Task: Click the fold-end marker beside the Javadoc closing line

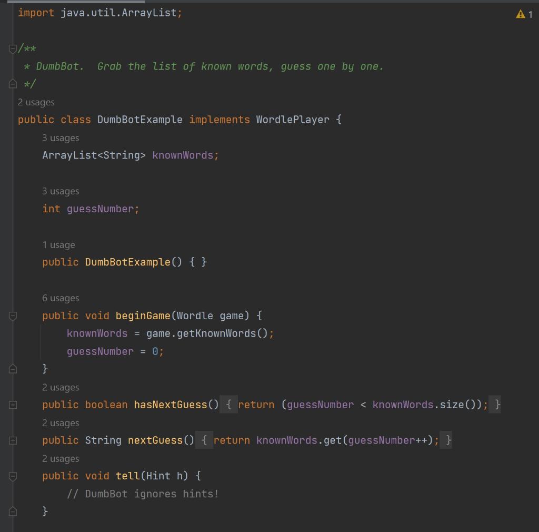Action: click(x=12, y=83)
